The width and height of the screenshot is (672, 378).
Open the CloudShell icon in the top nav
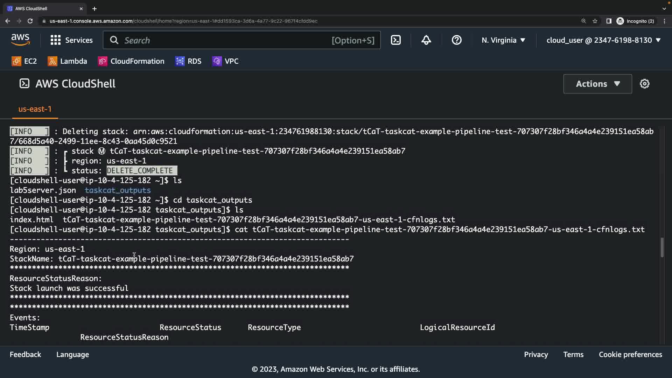point(396,40)
